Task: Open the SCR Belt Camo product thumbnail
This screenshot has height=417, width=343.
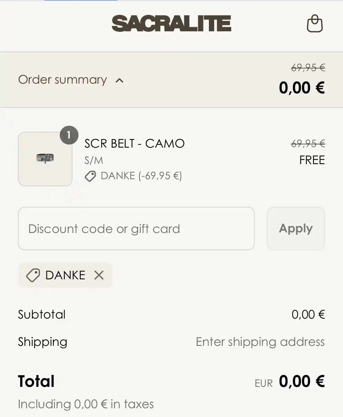Action: tap(45, 159)
